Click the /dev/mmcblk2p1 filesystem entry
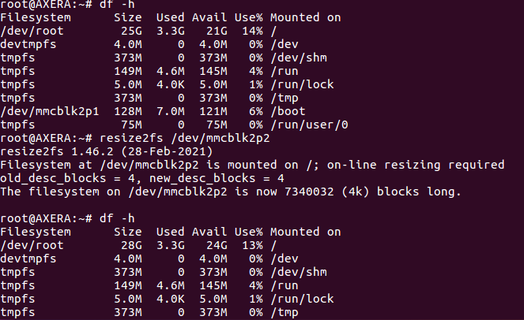The image size is (524, 320). (50, 111)
